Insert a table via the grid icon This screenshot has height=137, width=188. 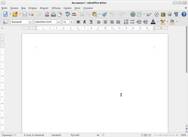pyautogui.click(x=139, y=14)
